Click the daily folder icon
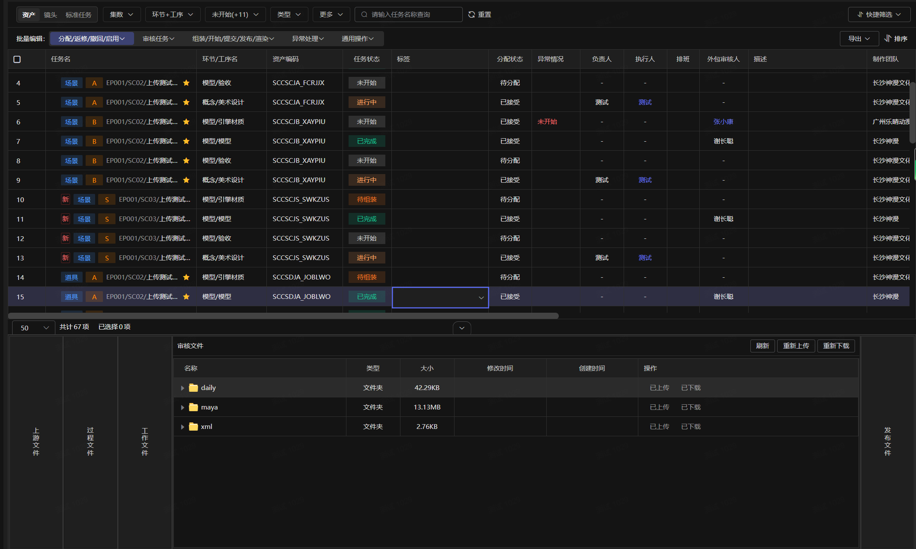 pyautogui.click(x=193, y=388)
